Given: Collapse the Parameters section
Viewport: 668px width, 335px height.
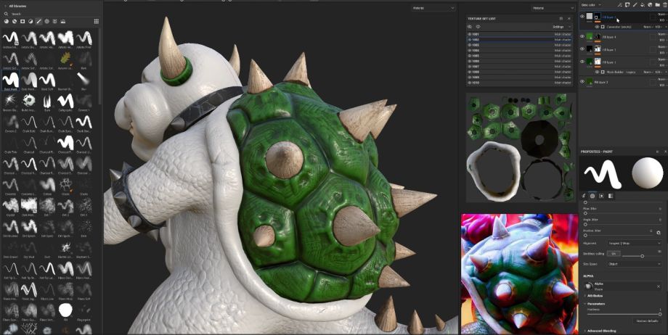Looking at the screenshot, I should [596, 304].
